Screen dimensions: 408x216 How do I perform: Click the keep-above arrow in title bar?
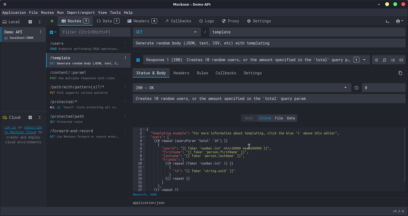[x=379, y=4]
